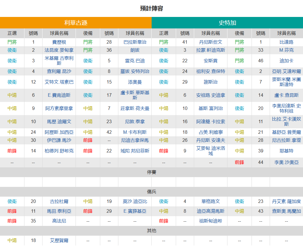Select player 安斯貢
The width and height of the screenshot is (303, 246).
(211, 61)
